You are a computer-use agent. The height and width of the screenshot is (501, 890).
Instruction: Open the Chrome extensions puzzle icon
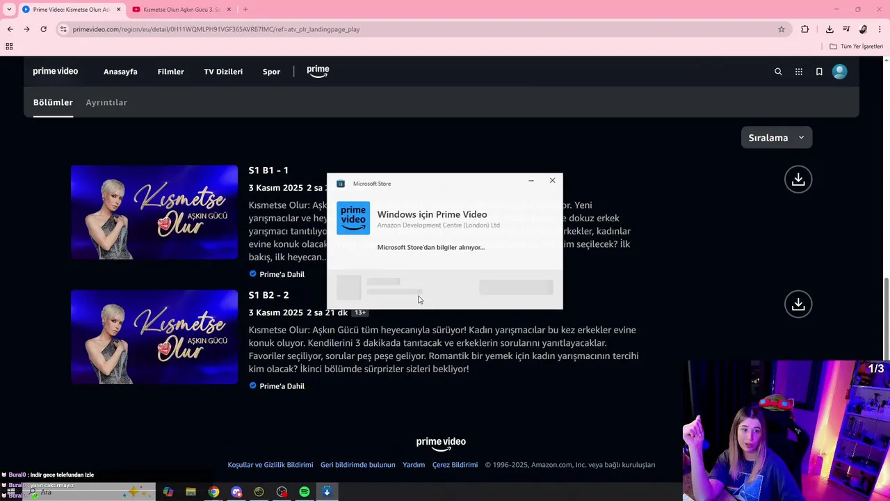805,29
